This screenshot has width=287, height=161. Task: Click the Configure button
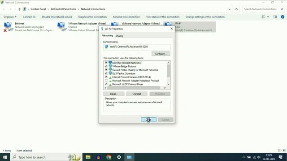(161, 54)
